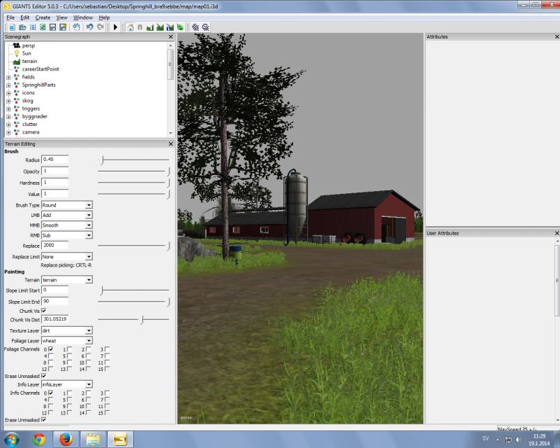This screenshot has height=448, width=560.
Task: Close the Scenegraph panel
Action: (171, 37)
